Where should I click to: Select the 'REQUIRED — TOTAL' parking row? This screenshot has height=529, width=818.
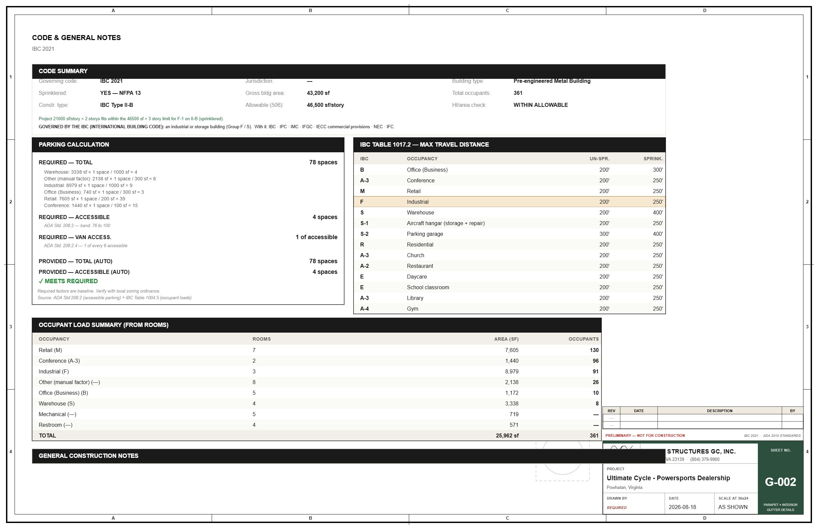point(188,163)
